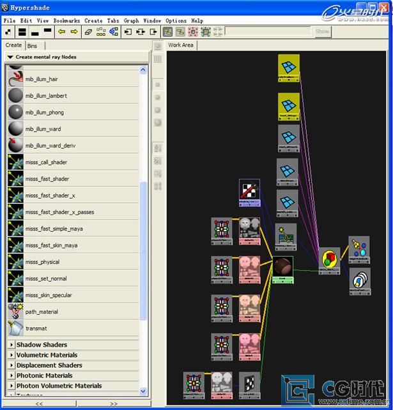Viewport: 393px width, 410px height.
Task: Click the node list scroll down arrow
Action: coord(143,391)
